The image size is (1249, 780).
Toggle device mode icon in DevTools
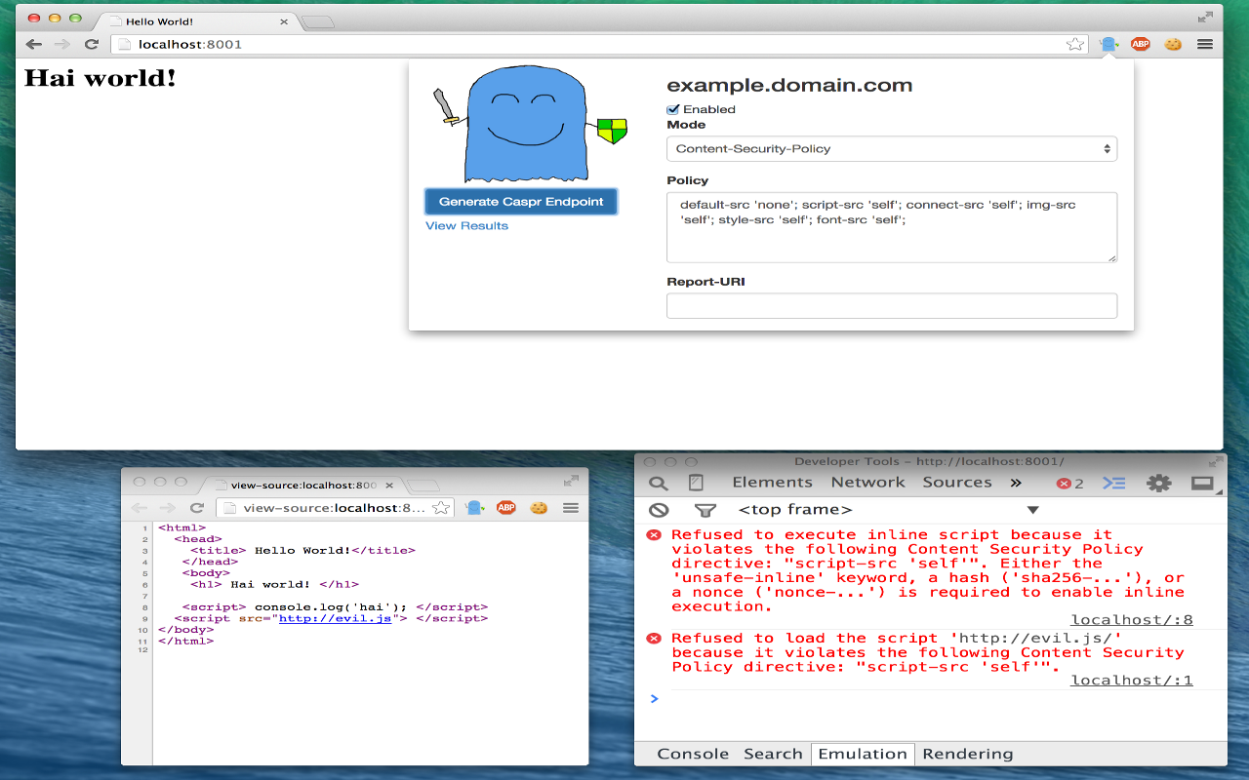click(x=696, y=483)
